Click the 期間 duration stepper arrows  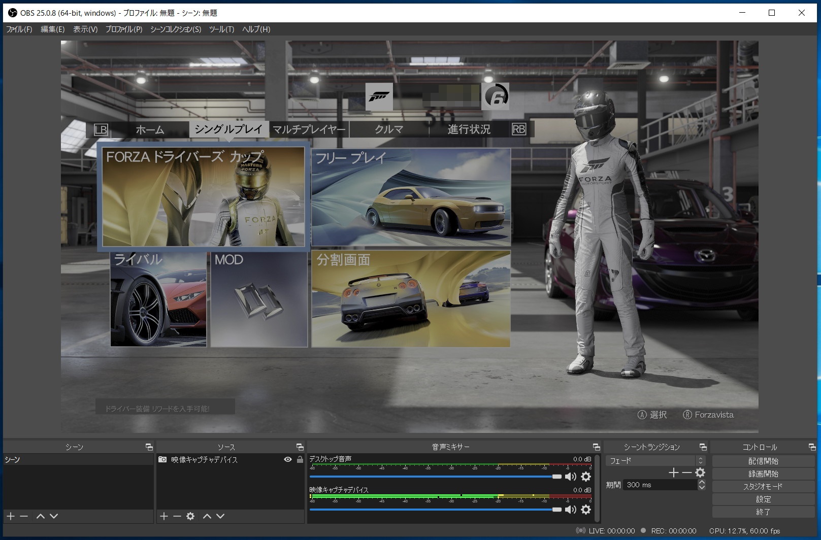point(702,485)
